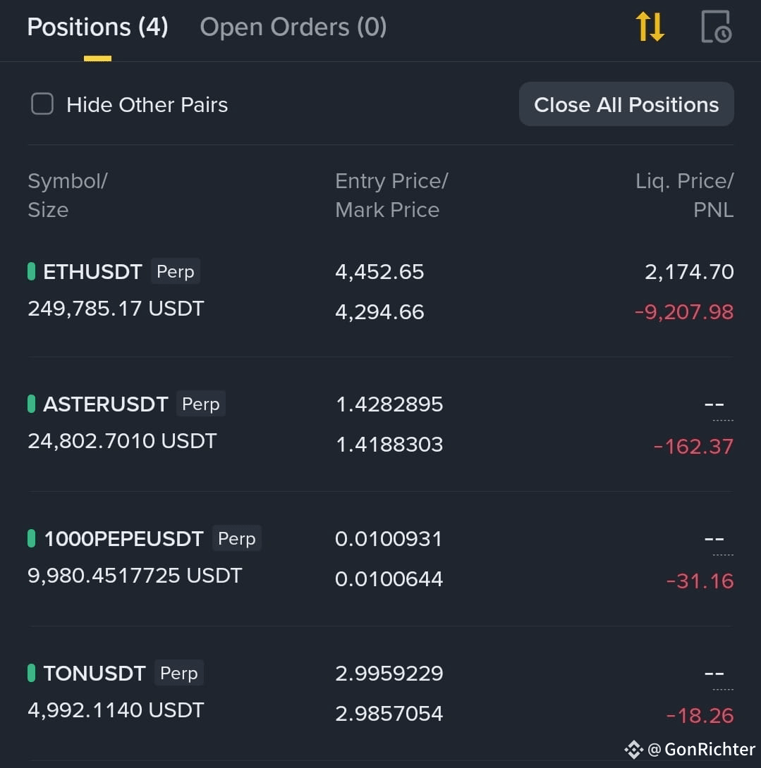
Task: Open the ASTERUSDT Perp position
Action: (381, 424)
